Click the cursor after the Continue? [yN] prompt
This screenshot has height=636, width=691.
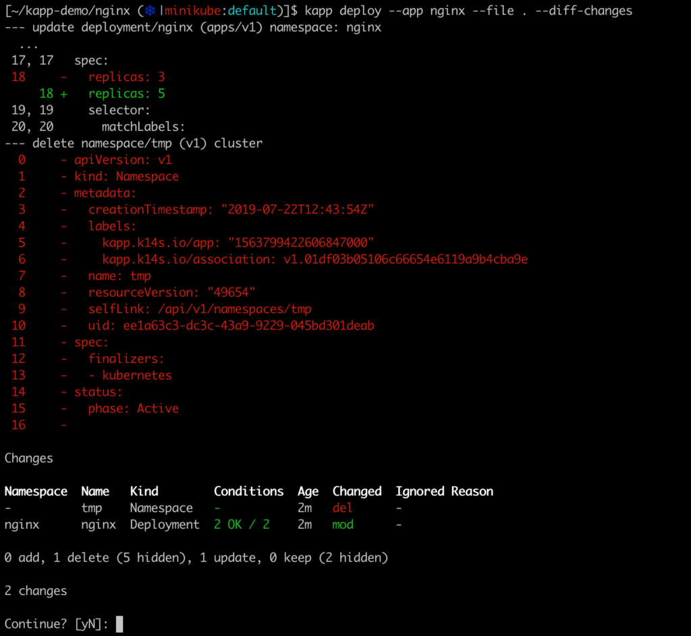pyautogui.click(x=119, y=624)
